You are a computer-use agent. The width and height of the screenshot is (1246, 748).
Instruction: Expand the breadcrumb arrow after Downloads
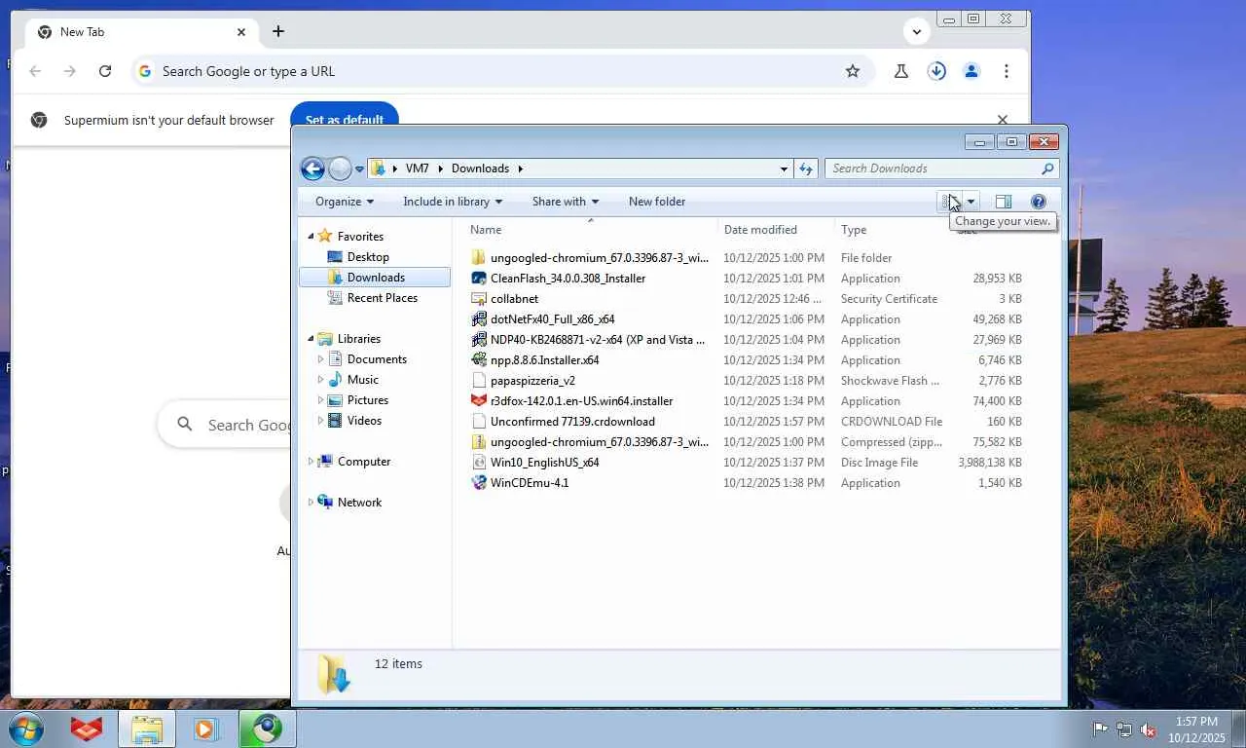point(520,168)
